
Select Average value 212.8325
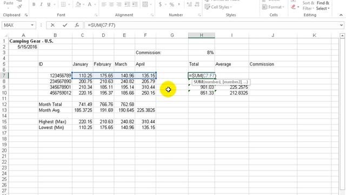[232, 93]
